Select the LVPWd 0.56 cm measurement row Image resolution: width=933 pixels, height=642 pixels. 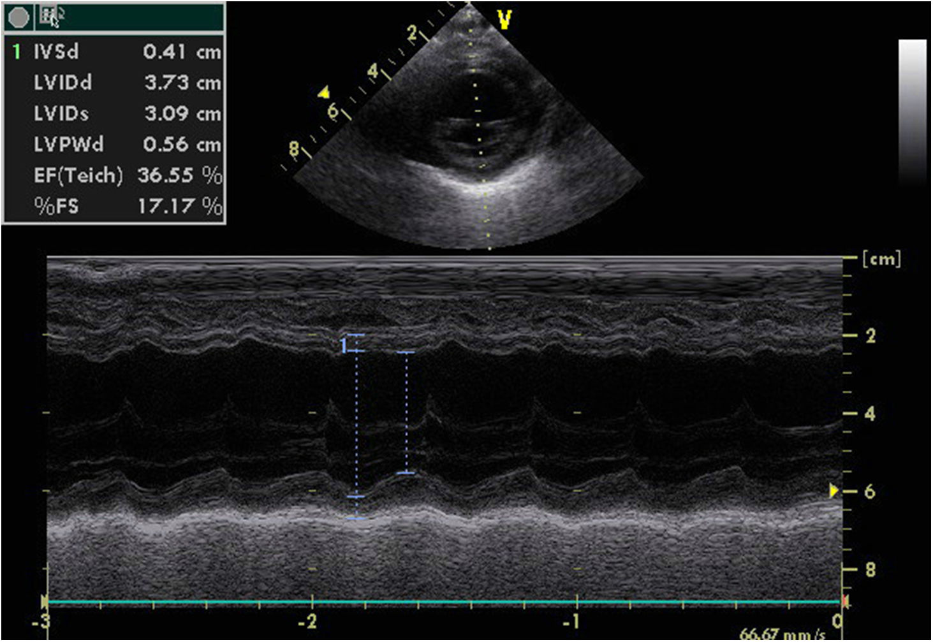(x=126, y=144)
